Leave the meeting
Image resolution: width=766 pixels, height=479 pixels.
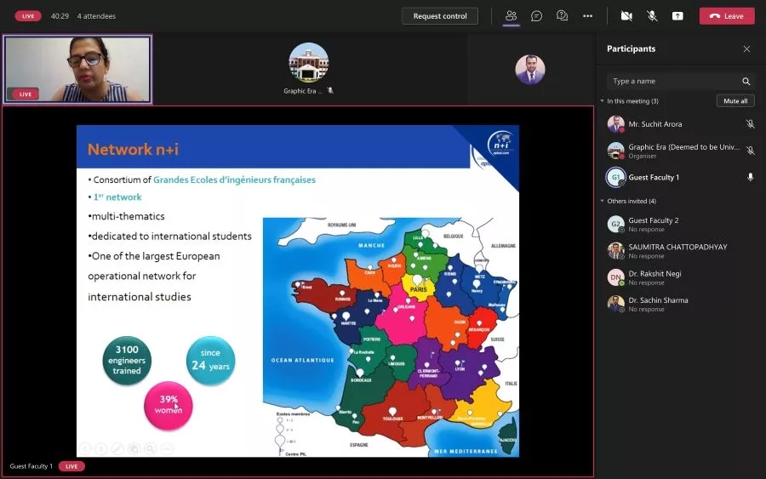[x=727, y=16]
